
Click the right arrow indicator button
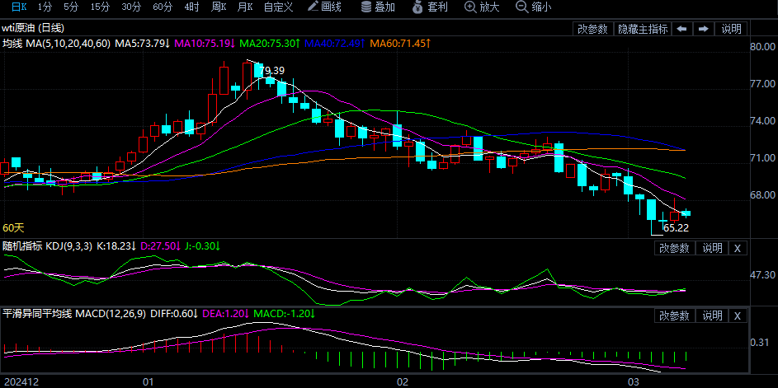pos(704,29)
